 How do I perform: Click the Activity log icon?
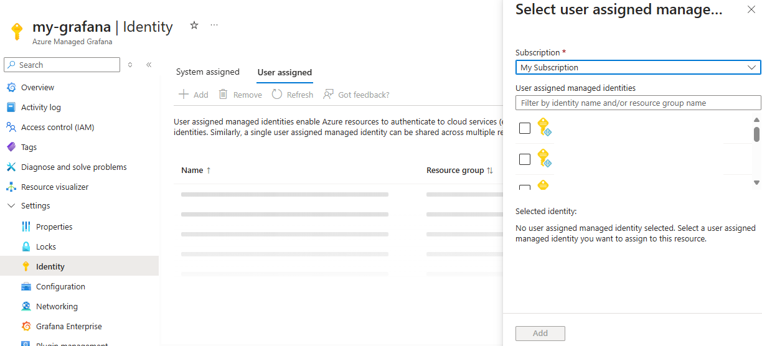pyautogui.click(x=11, y=107)
